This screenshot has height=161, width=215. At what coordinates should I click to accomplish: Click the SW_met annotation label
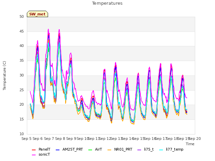pyautogui.click(x=37, y=14)
